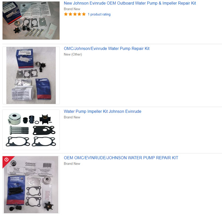Open 'Water Pump Impeller Kit Johnson Evinrude' listing

102,111
